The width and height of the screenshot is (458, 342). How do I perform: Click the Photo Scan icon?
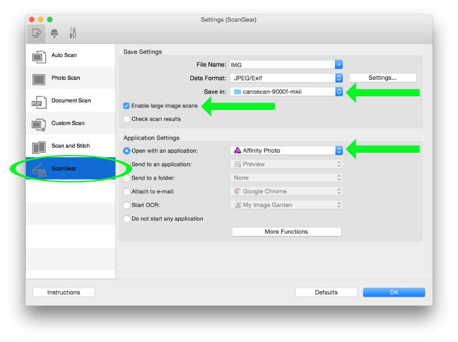point(39,79)
